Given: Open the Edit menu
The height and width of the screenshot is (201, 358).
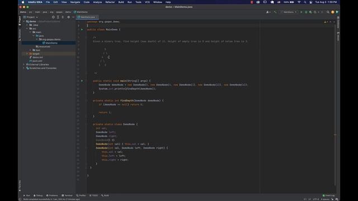Looking at the screenshot, I should click(x=55, y=2).
